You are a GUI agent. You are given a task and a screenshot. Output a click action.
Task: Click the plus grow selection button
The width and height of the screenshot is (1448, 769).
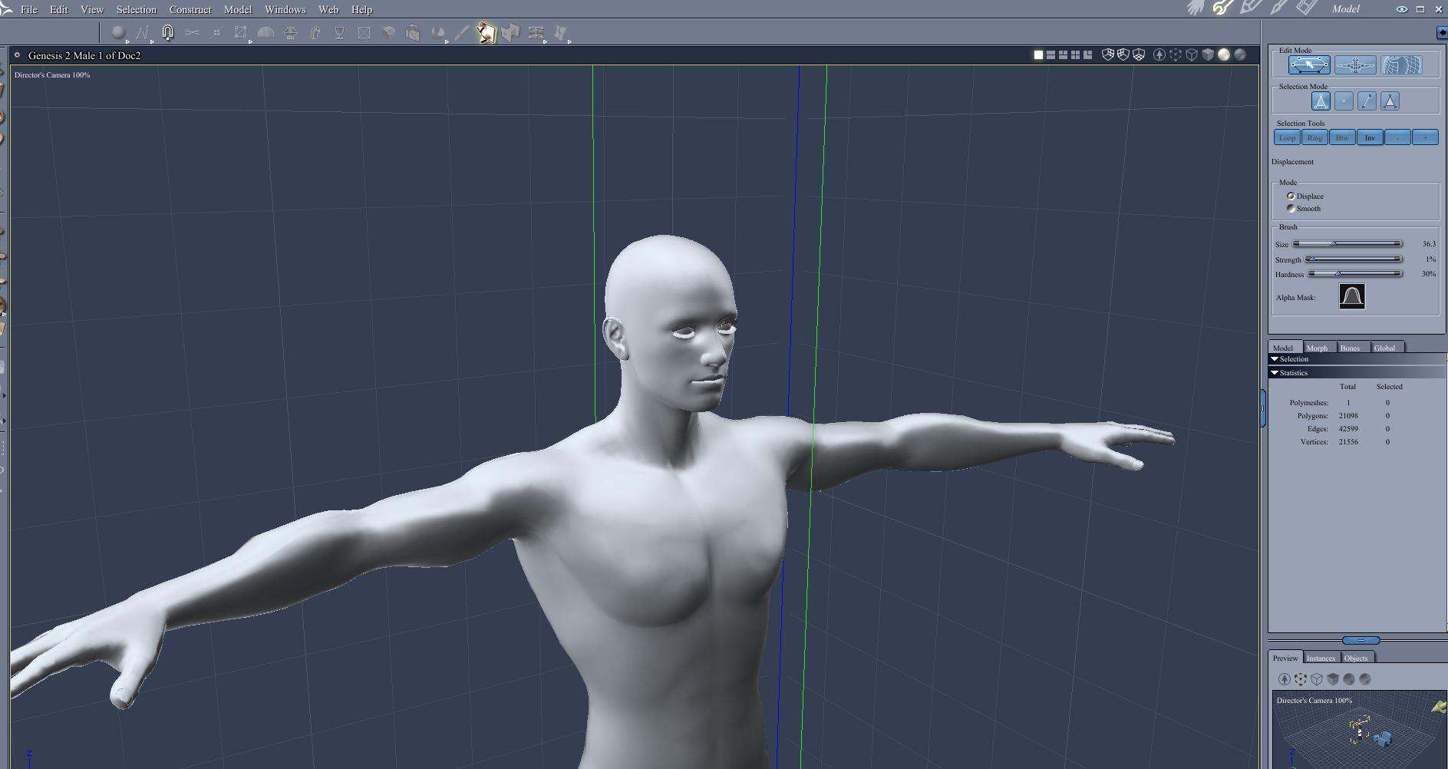coord(1425,137)
